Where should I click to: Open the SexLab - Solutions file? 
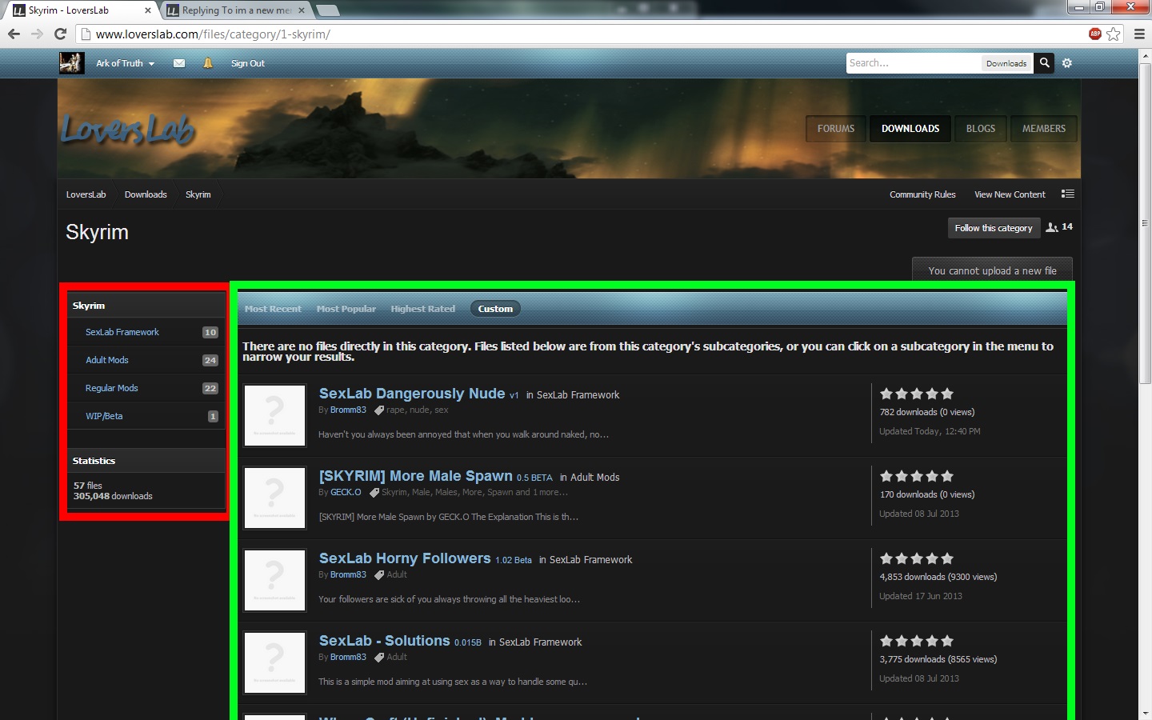tap(385, 641)
